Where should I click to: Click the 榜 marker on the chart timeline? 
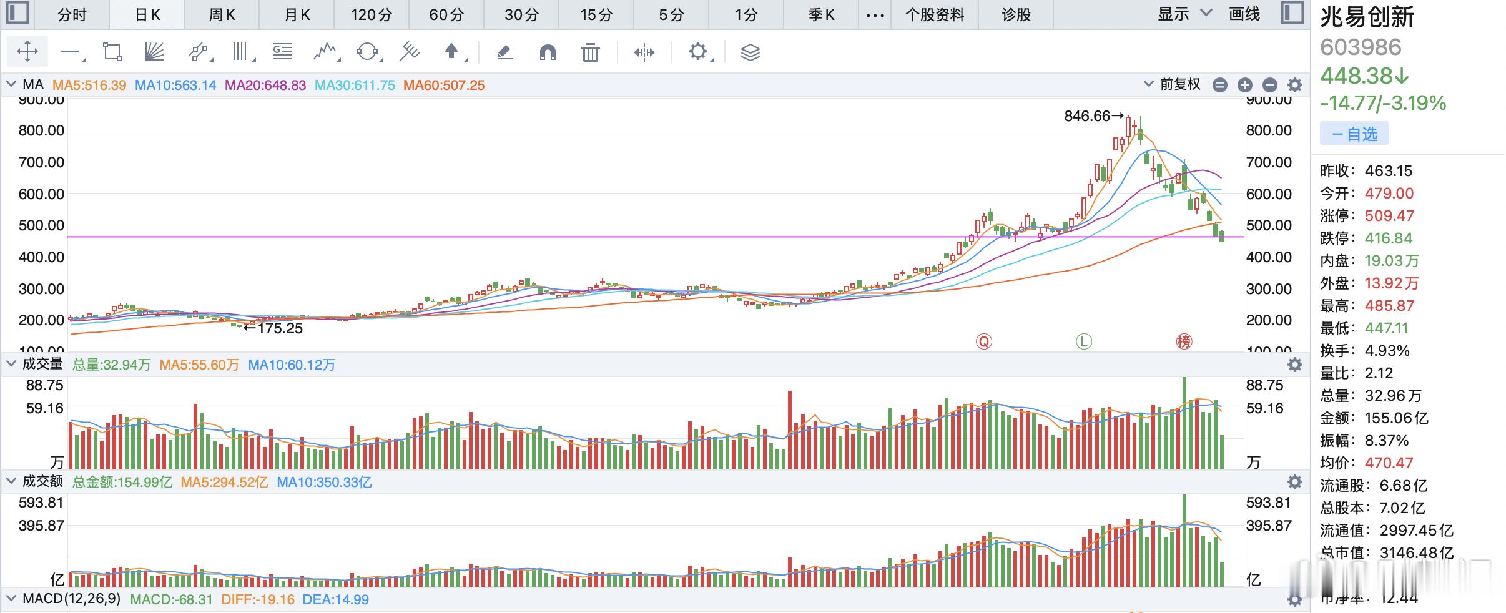[1184, 341]
